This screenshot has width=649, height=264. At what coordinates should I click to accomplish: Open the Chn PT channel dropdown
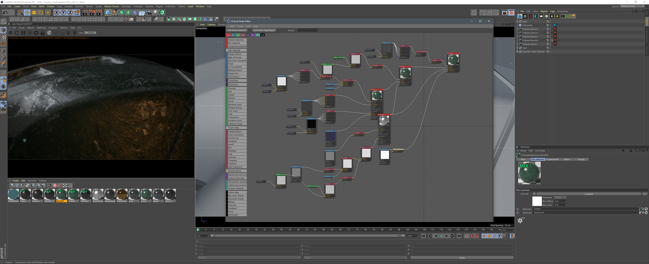click(90, 33)
